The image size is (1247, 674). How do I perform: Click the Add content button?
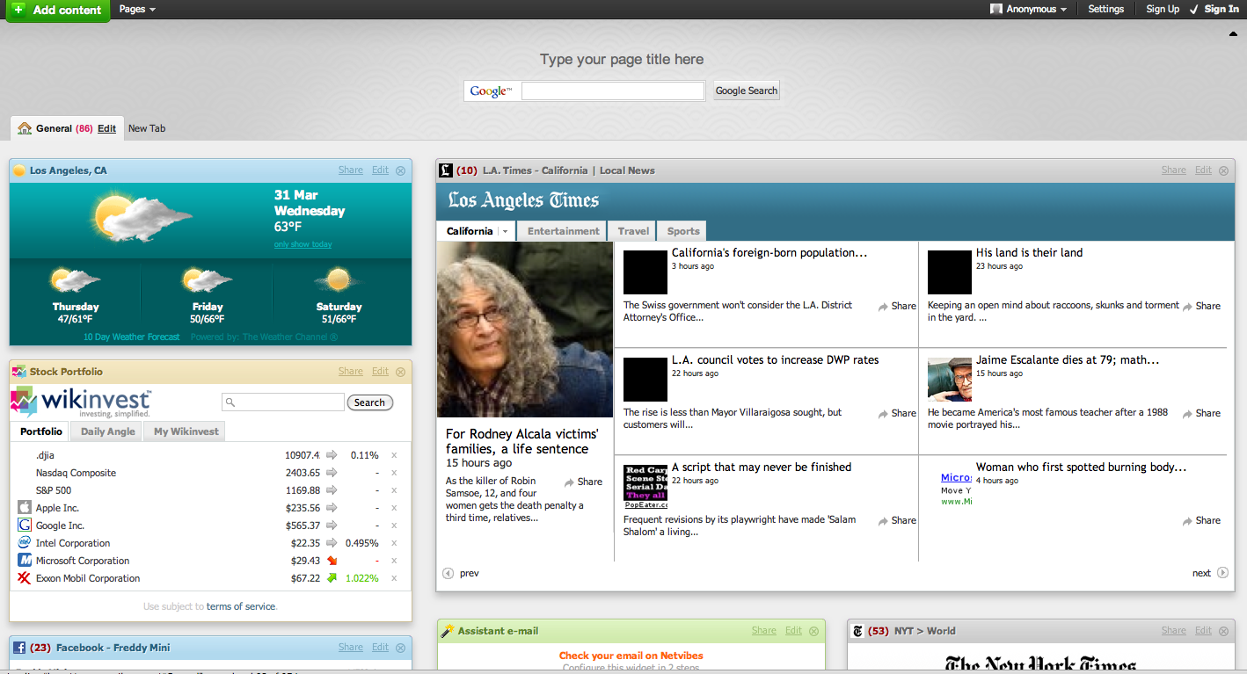(x=58, y=11)
